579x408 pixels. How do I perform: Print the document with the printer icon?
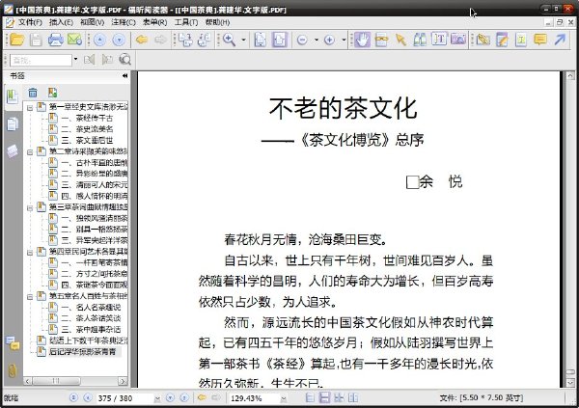tap(55, 40)
